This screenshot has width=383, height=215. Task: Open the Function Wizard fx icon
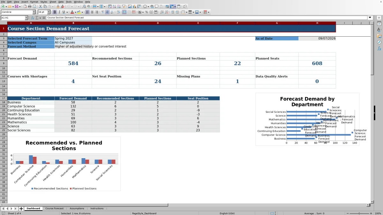click(x=33, y=18)
